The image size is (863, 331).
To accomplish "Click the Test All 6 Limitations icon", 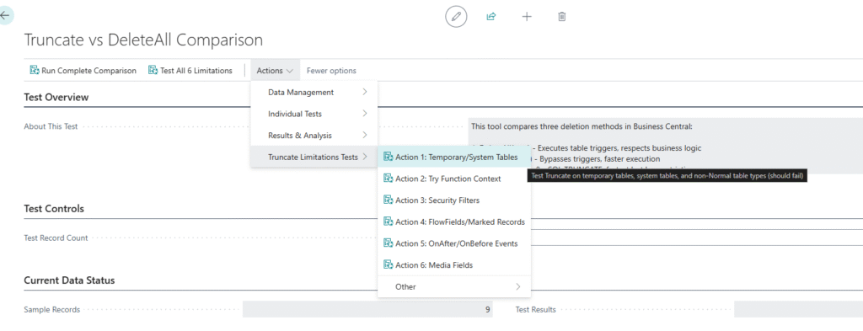I will (153, 71).
